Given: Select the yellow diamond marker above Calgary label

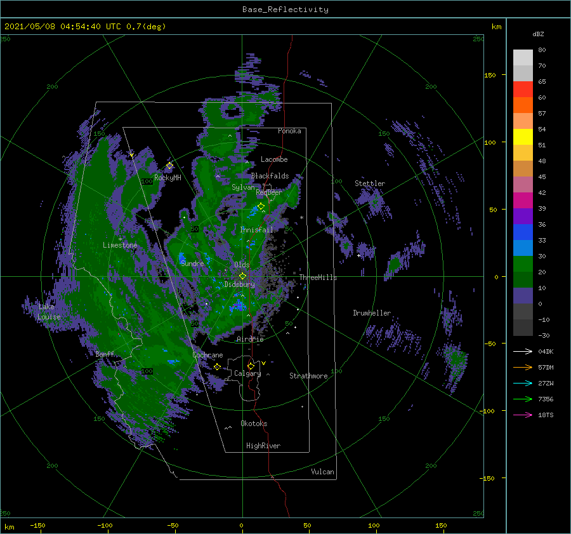Looking at the screenshot, I should pyautogui.click(x=251, y=366).
